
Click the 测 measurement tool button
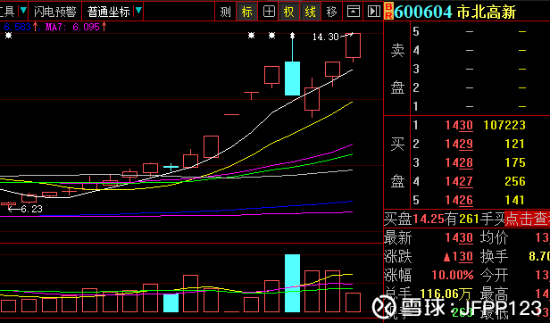tap(225, 12)
